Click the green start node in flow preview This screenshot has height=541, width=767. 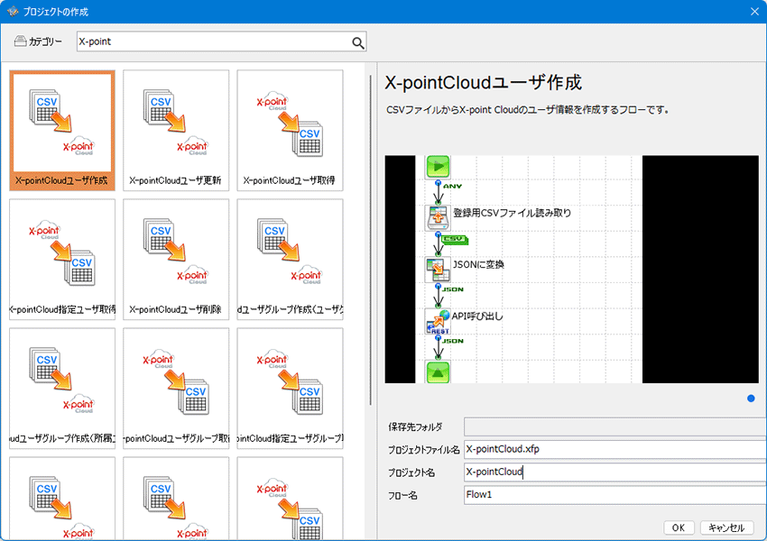438,166
